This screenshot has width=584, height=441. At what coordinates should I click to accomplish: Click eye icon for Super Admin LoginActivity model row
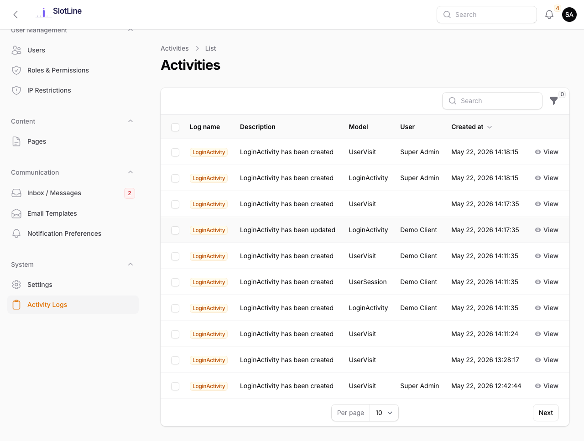click(x=538, y=178)
